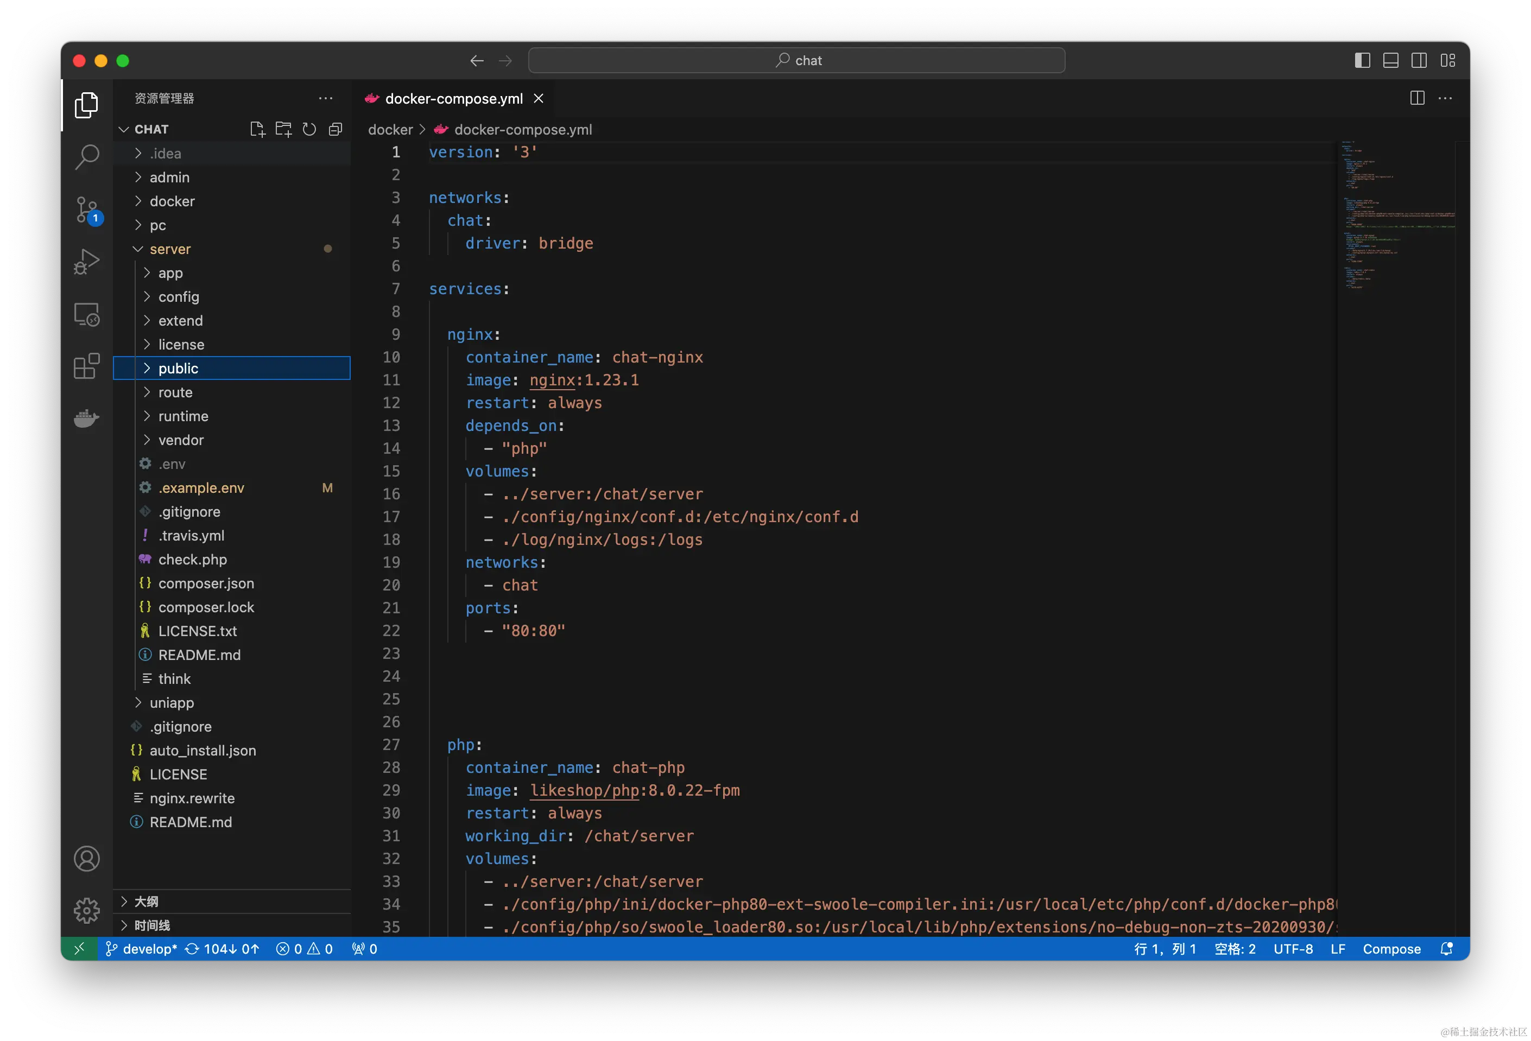Open composer.json file in explorer
This screenshot has height=1041, width=1531.
pyautogui.click(x=206, y=583)
